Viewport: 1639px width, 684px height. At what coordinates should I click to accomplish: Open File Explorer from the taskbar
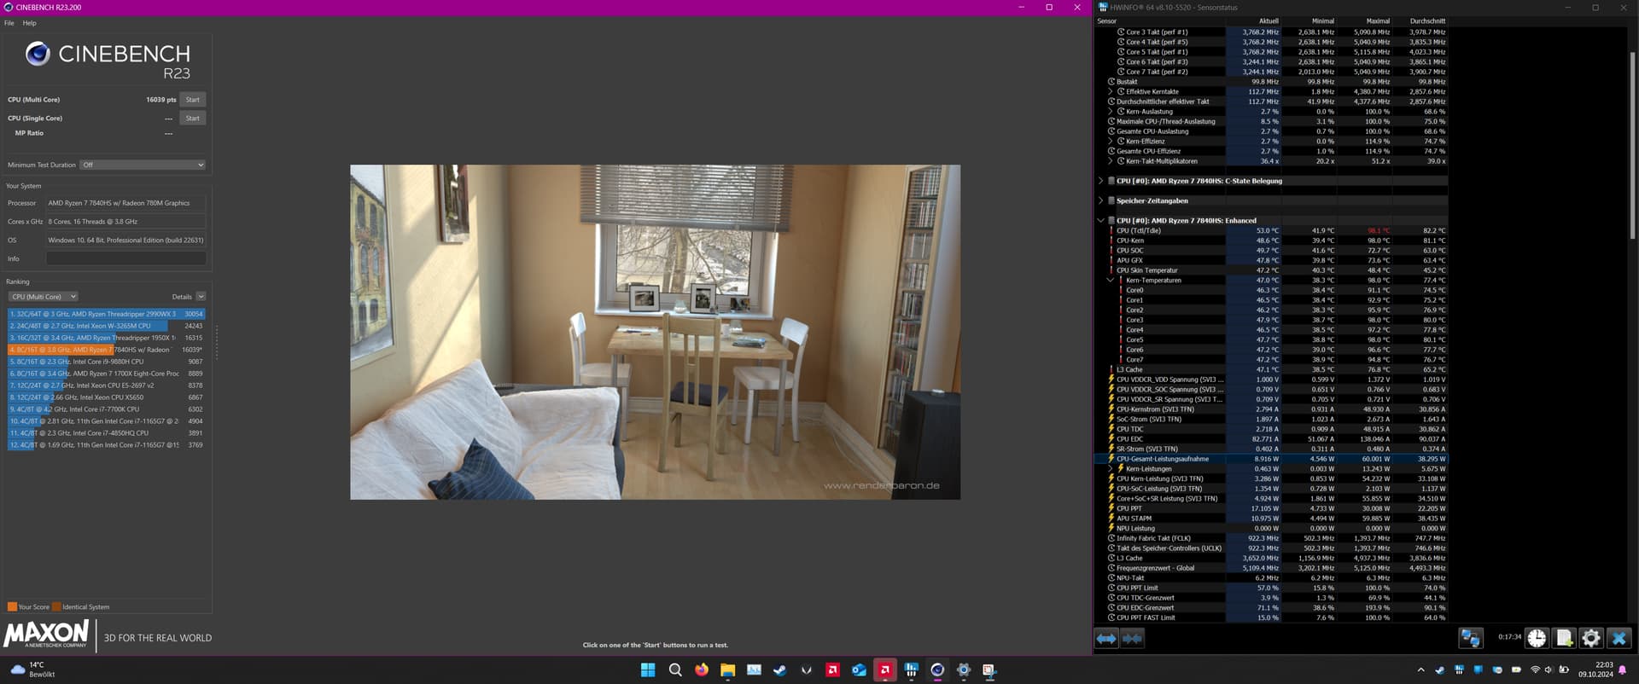[728, 670]
